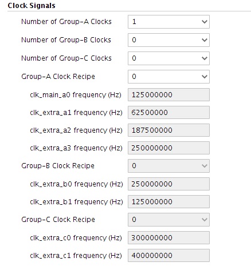Image resolution: width=251 pixels, height=266 pixels.
Task: Click the clk_main_a0 frequency field
Action: click(168, 95)
